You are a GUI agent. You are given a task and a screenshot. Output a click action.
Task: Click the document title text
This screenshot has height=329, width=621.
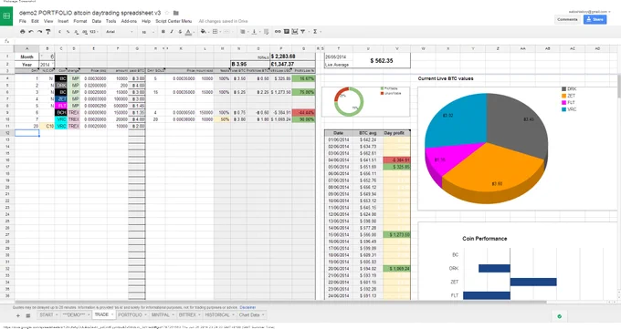point(89,13)
